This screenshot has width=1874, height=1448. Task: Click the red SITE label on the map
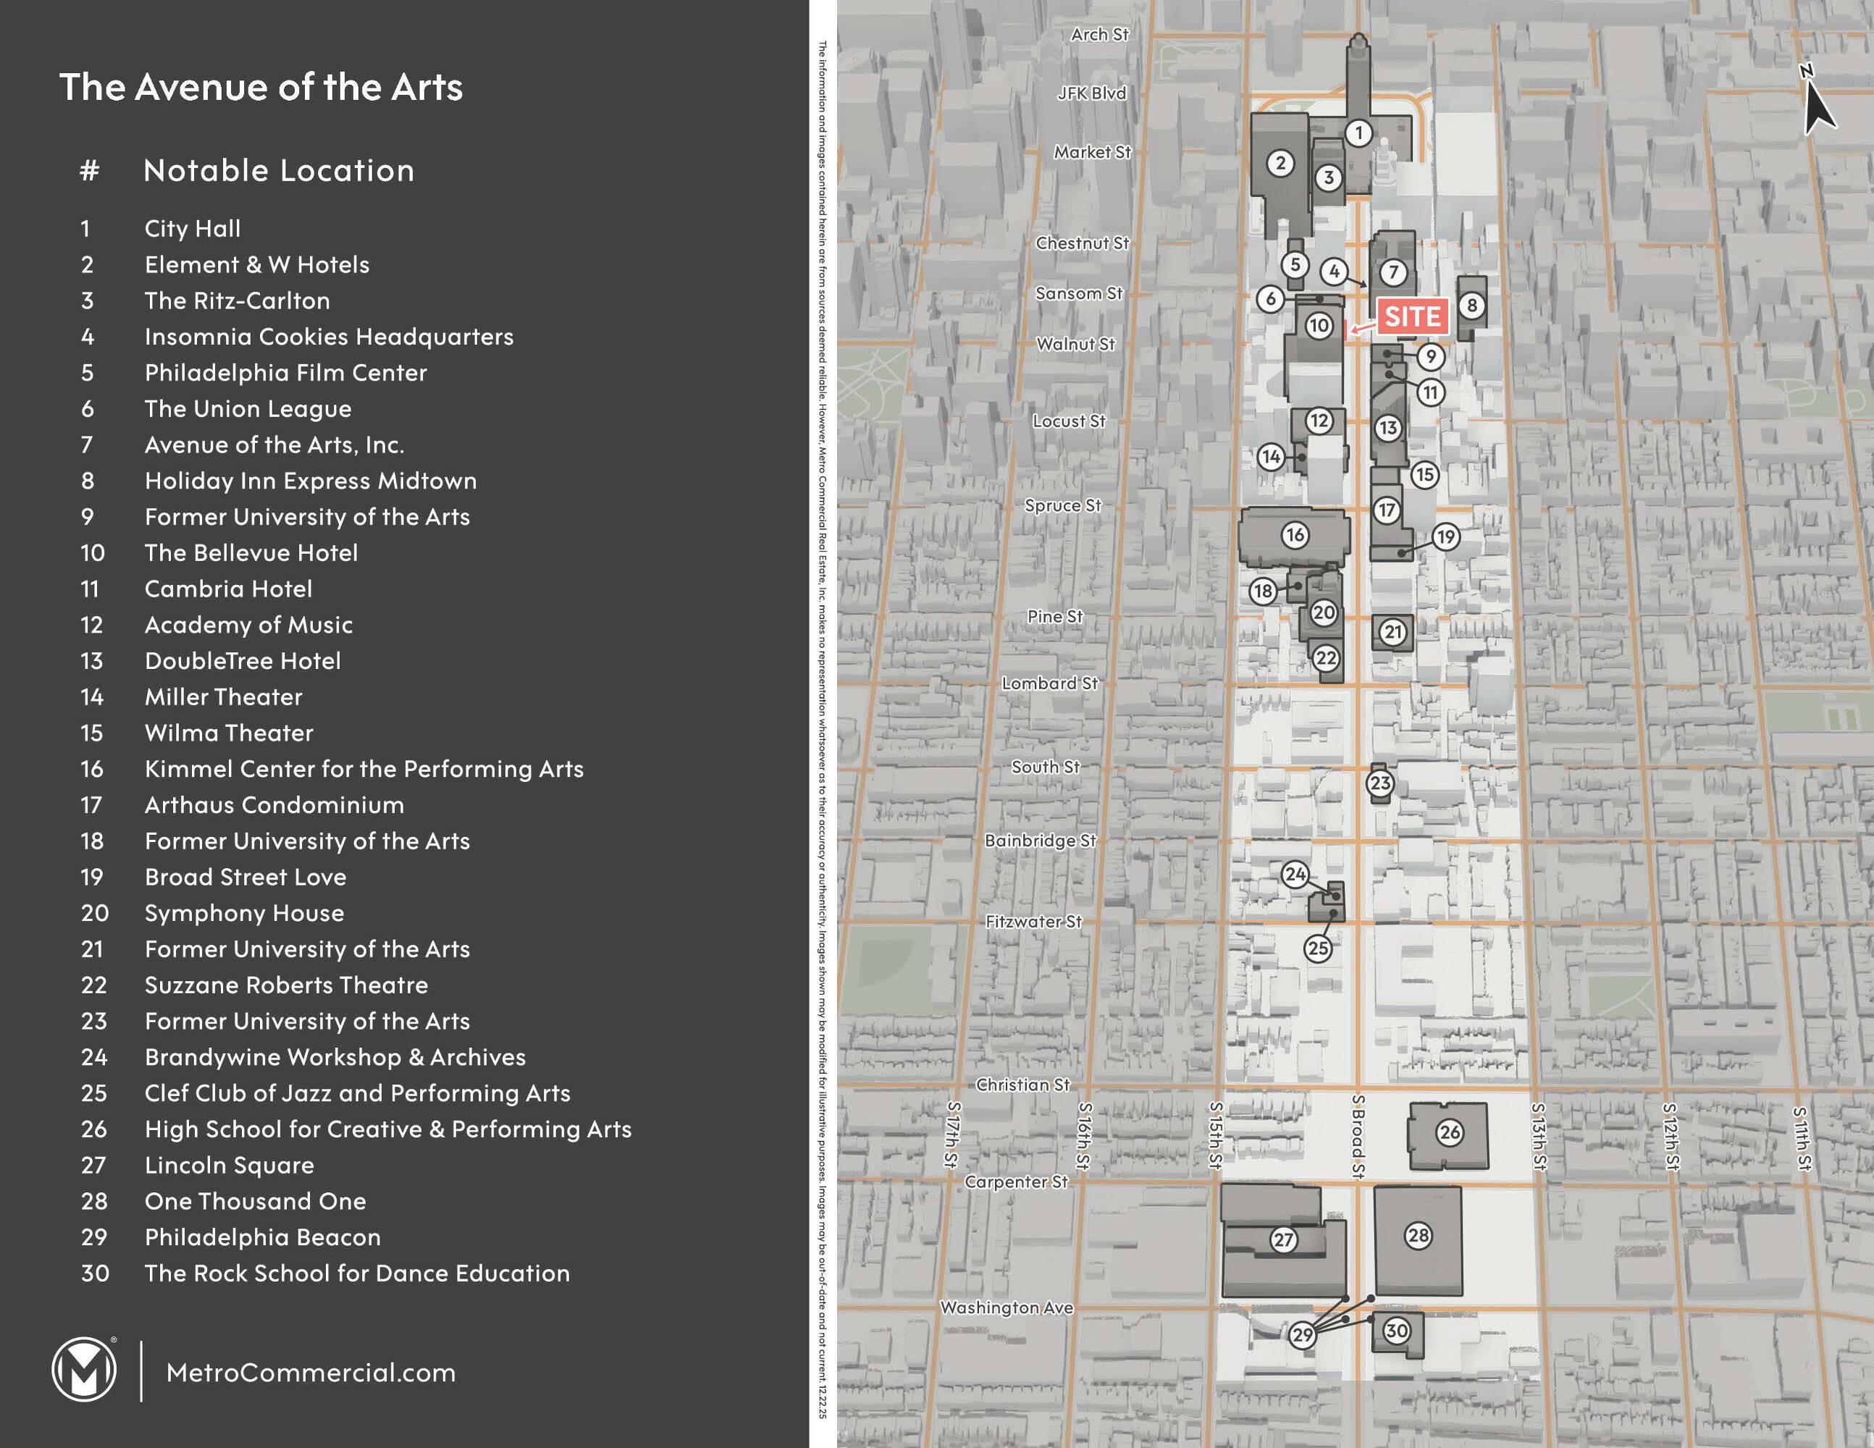tap(1412, 316)
